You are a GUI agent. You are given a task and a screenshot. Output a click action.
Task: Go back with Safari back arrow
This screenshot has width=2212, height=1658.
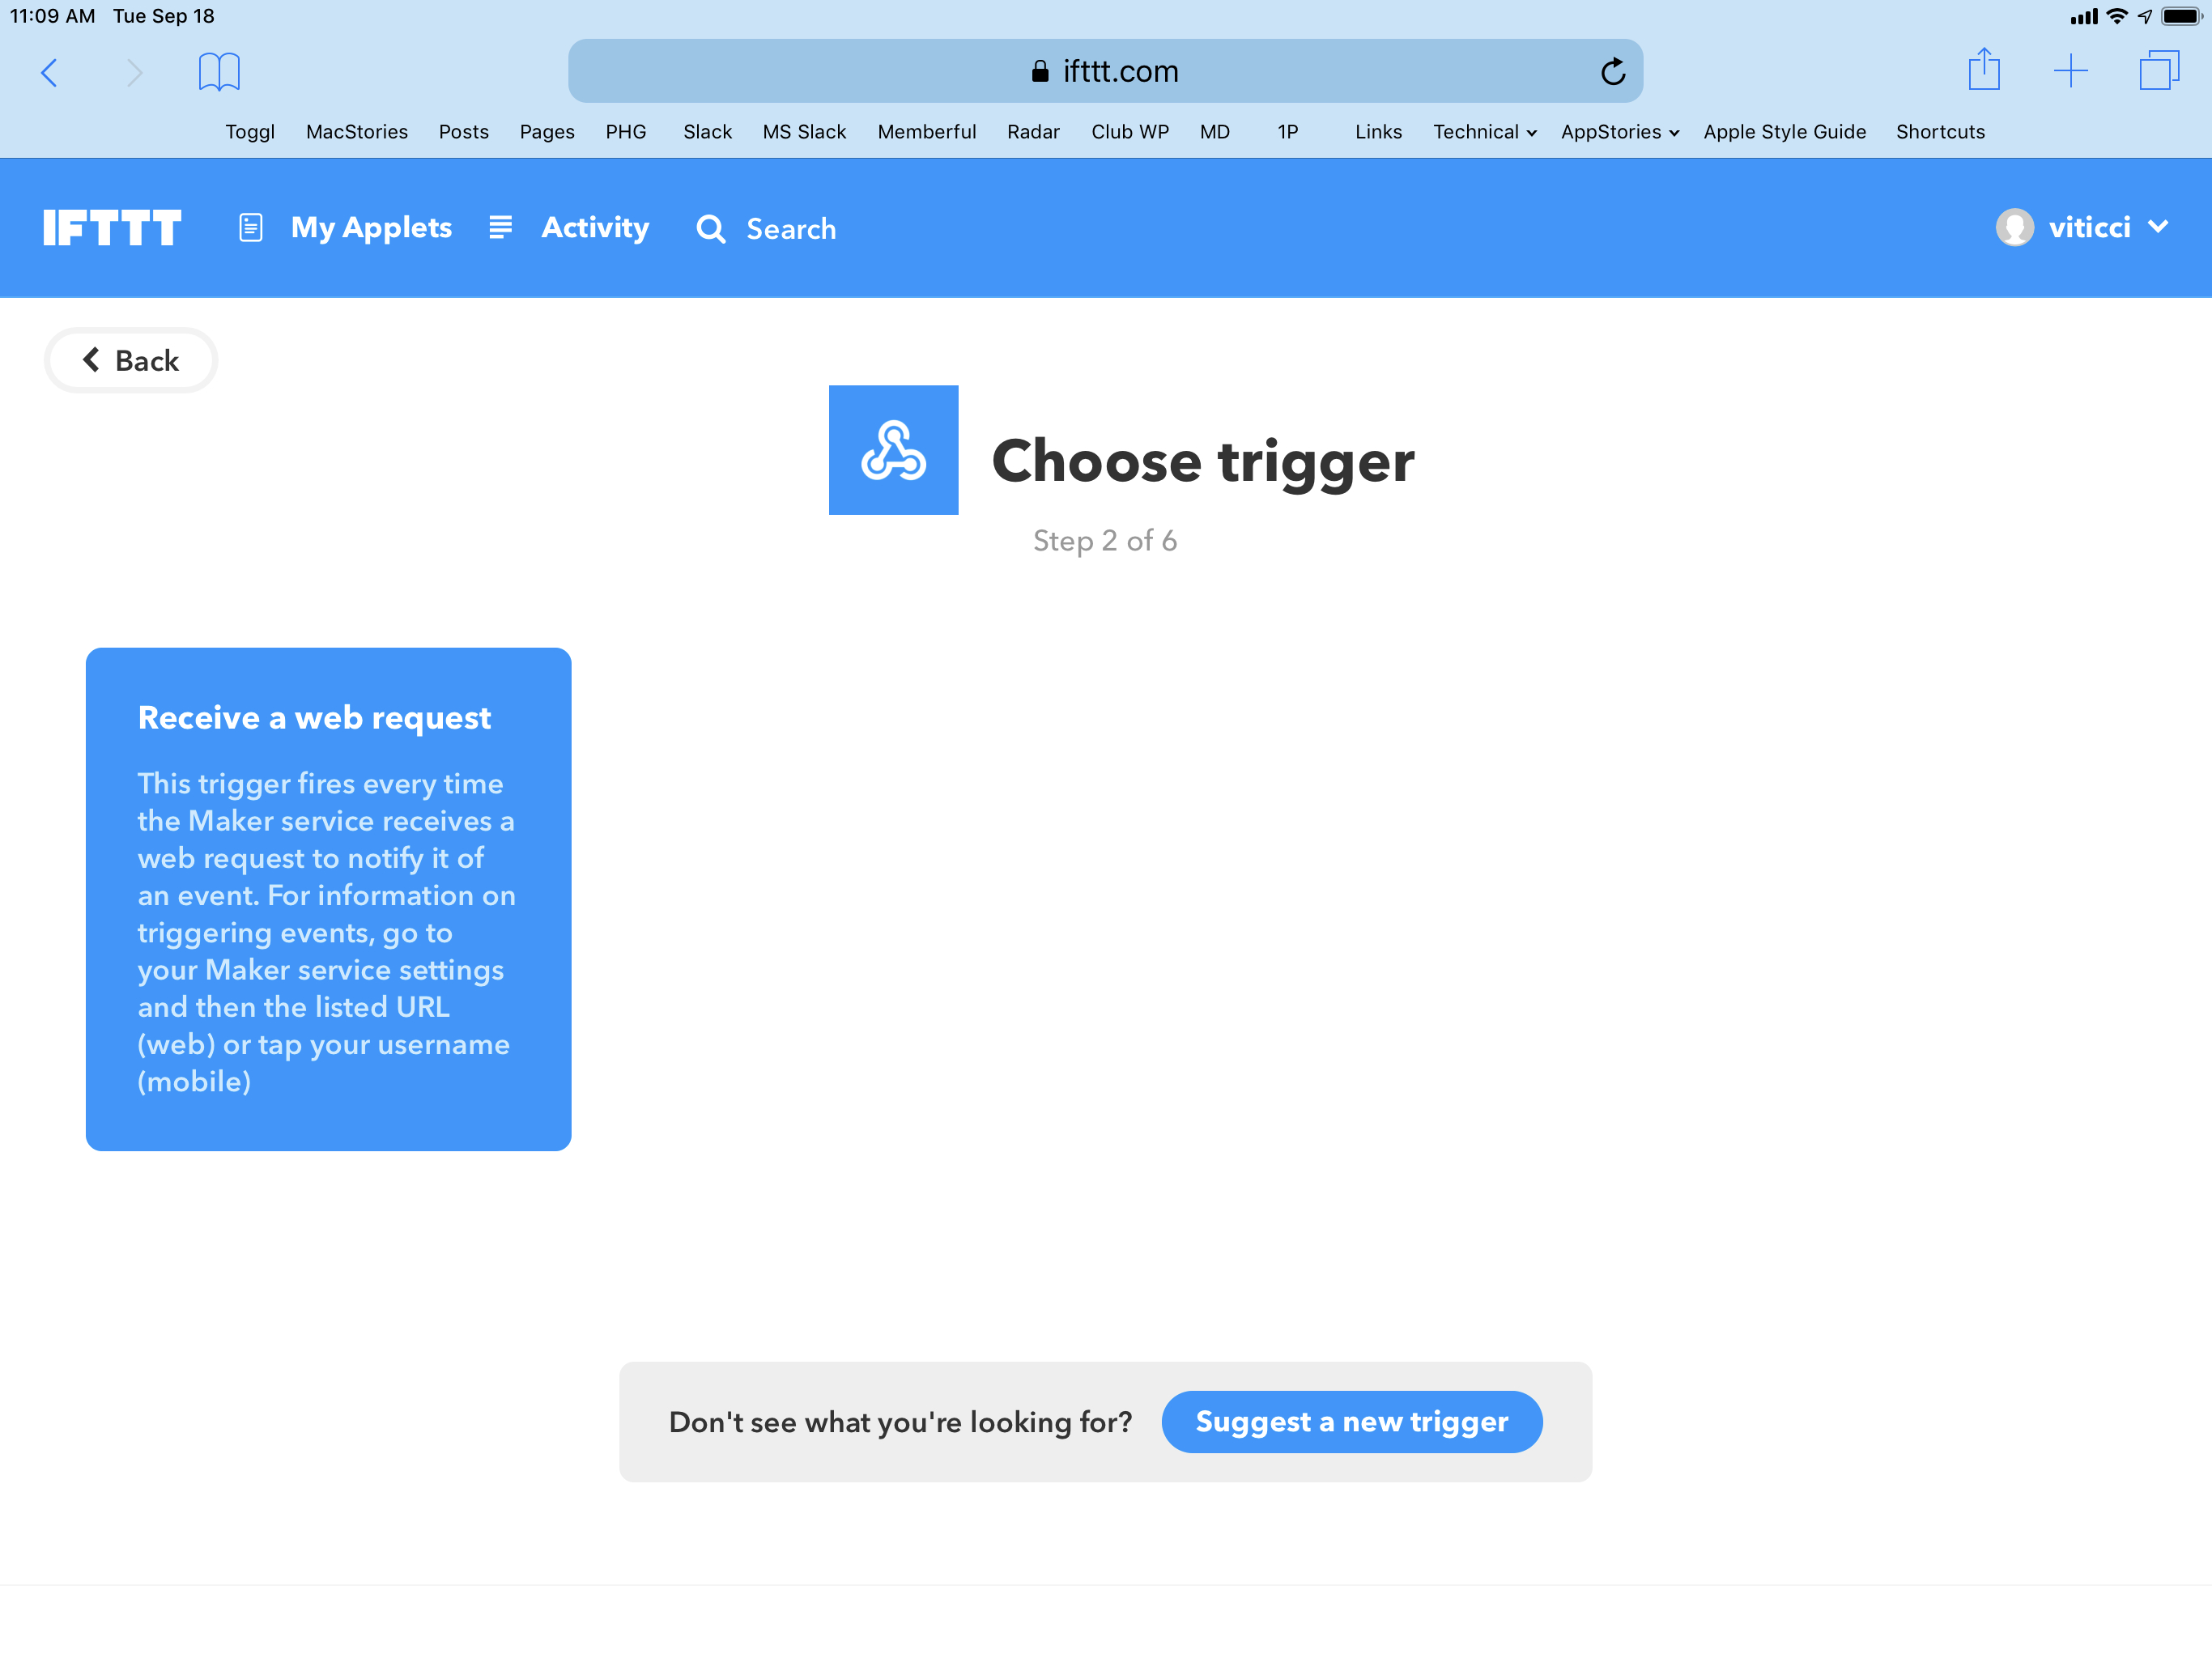[x=49, y=72]
